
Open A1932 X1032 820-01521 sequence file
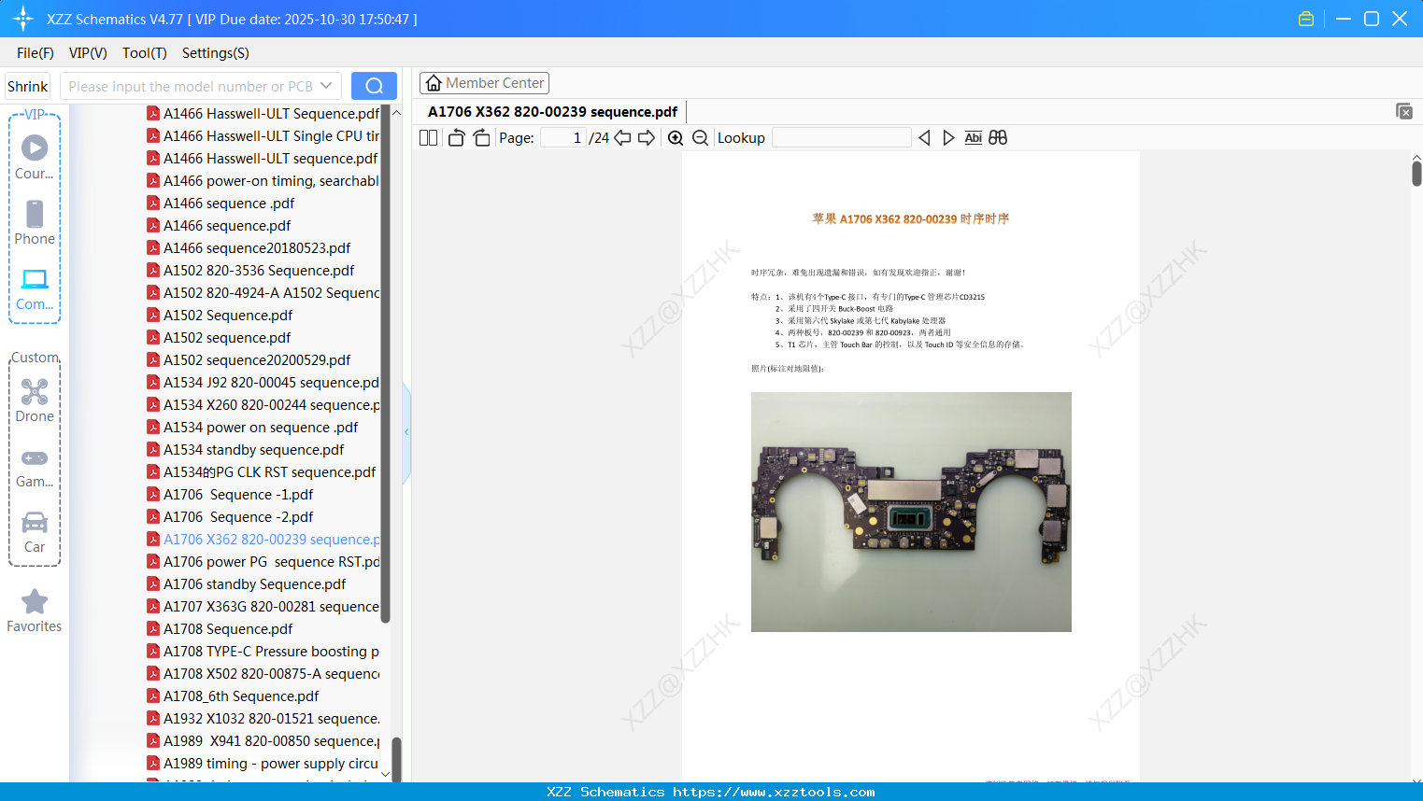263,719
